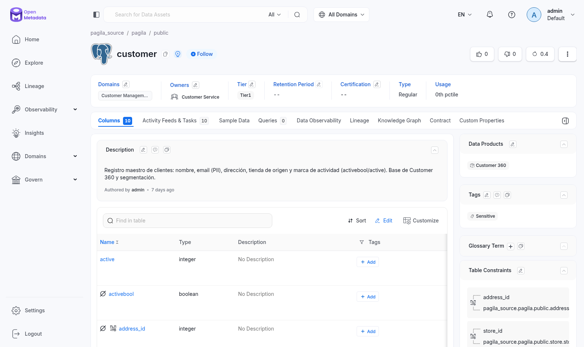Edit Retention Period pencil icon
The width and height of the screenshot is (584, 347).
(319, 84)
